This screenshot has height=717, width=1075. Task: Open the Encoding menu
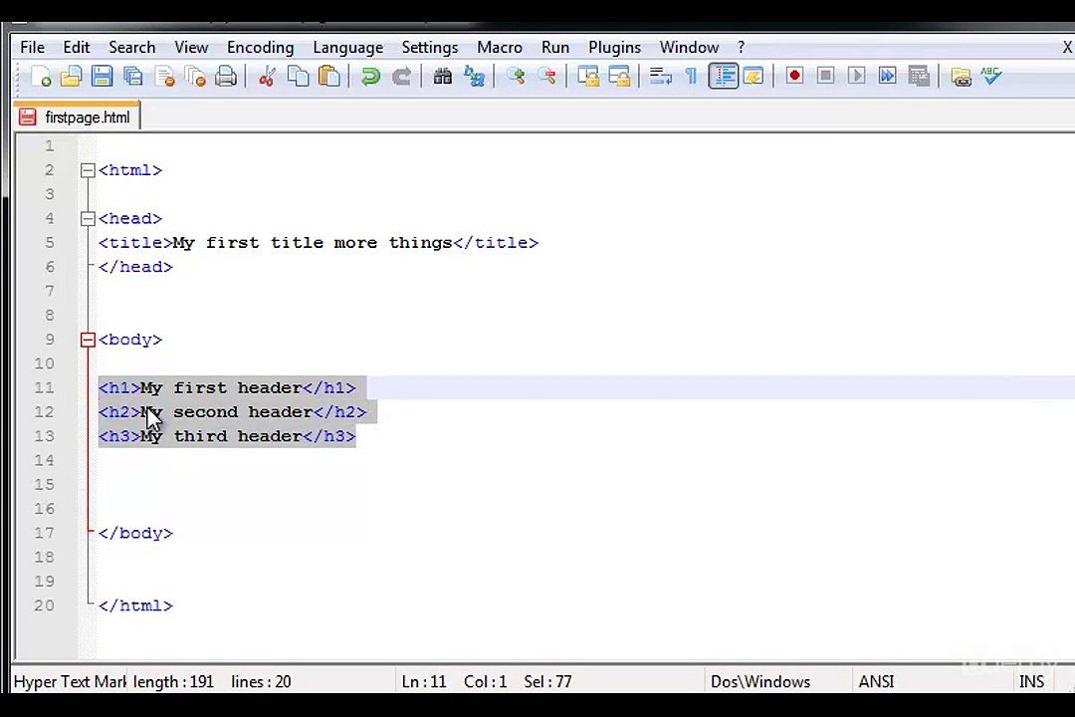[x=260, y=48]
